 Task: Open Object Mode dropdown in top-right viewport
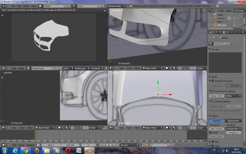click(x=153, y=68)
